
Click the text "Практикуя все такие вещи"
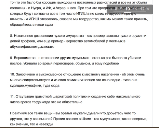(31, 113)
